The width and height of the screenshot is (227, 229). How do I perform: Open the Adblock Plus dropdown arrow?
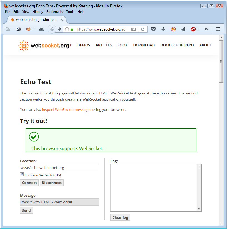pyautogui.click(x=198, y=29)
